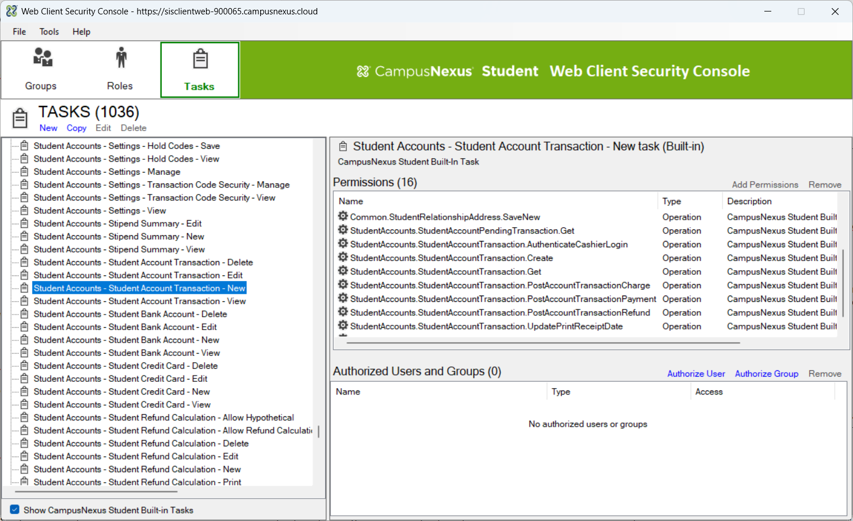
Task: Click Remove link in Authorized Users section
Action: point(825,374)
